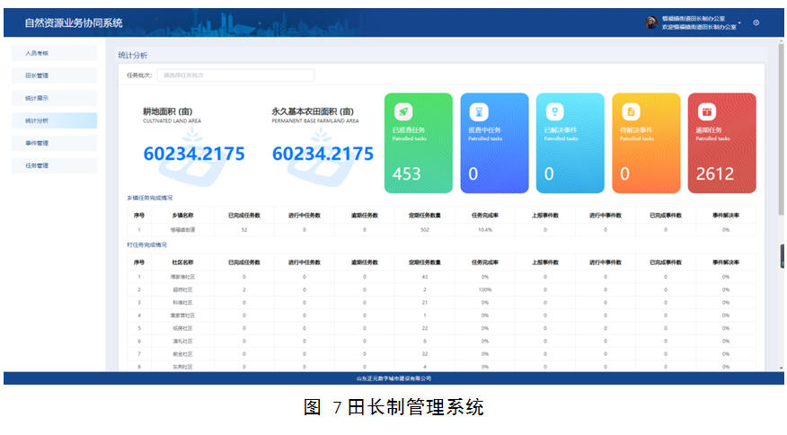Click the user avatar in the header
Screen dimensions: 787x435
tap(651, 23)
